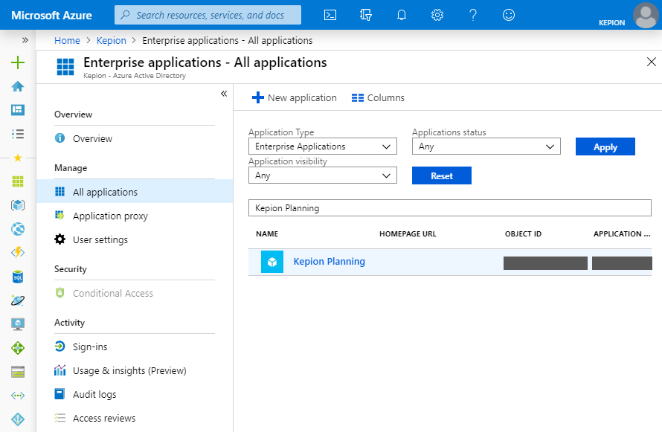Click the Columns icon above the filters
This screenshot has height=432, width=662.
(x=358, y=97)
